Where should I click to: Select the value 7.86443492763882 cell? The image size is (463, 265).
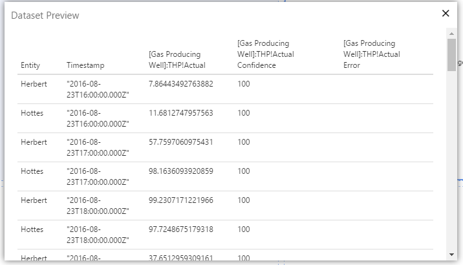[x=180, y=84]
